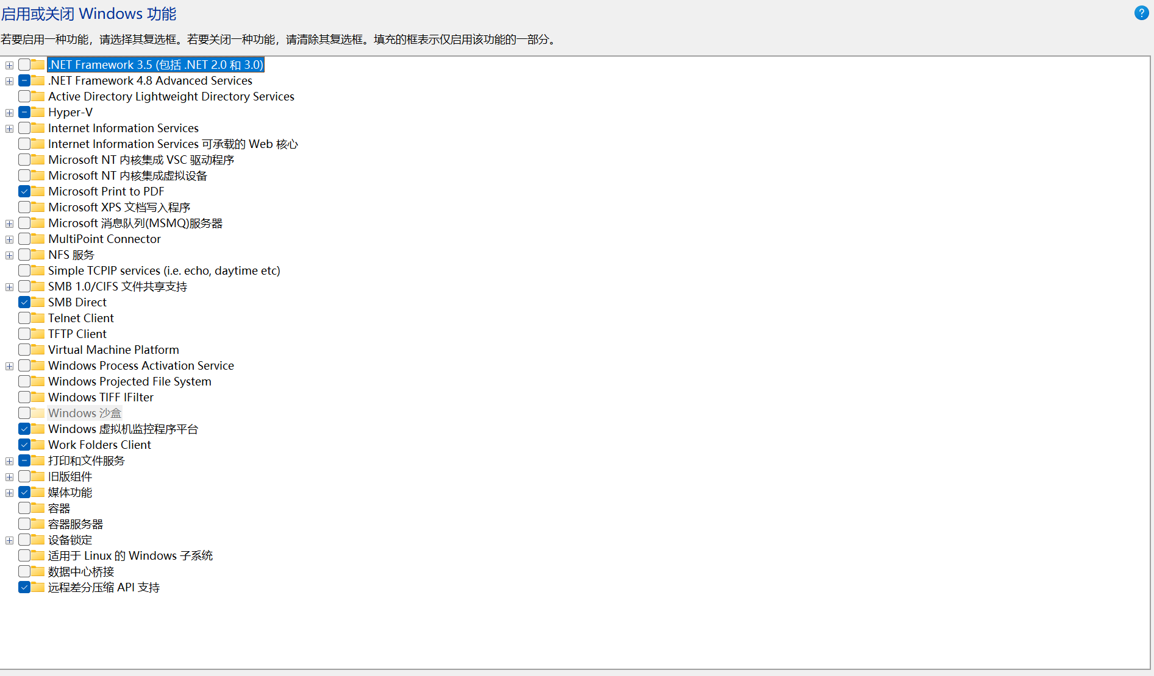Screen dimensions: 1154x676
Task: Uncheck the 媒体功能 checkbox
Action: (24, 492)
